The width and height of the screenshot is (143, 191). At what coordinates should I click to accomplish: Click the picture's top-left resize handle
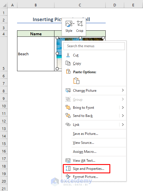57,38
